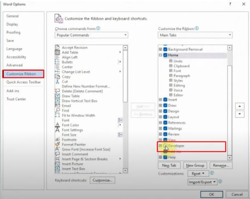The height and width of the screenshot is (199, 250).
Task: Click the Delete Comment icon
Action: (x=58, y=91)
